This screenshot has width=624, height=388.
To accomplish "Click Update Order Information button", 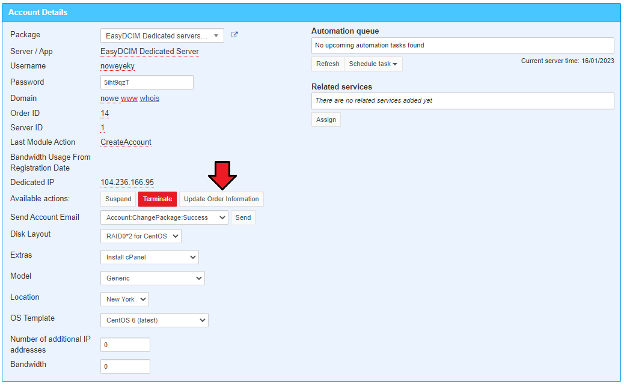I will pos(221,199).
